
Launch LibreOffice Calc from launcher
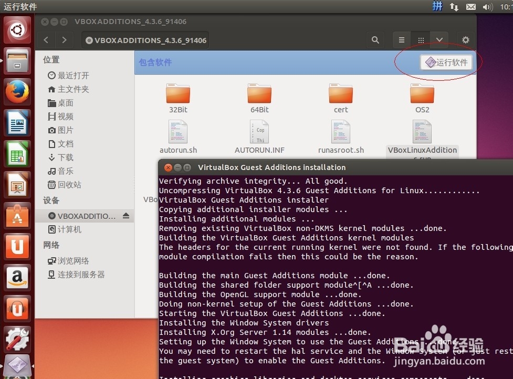(x=17, y=154)
